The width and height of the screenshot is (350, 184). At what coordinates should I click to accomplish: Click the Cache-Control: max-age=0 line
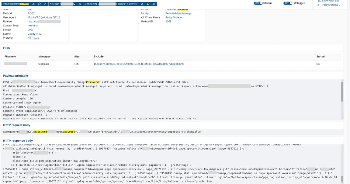[22, 103]
